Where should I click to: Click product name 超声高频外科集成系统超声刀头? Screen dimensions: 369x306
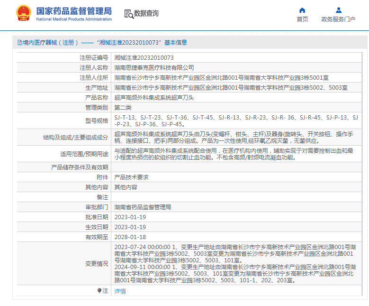(154, 98)
